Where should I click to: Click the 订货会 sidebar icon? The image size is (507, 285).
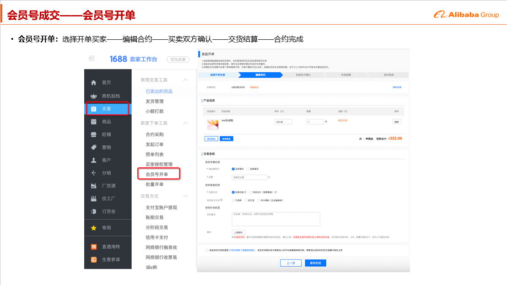point(93,211)
